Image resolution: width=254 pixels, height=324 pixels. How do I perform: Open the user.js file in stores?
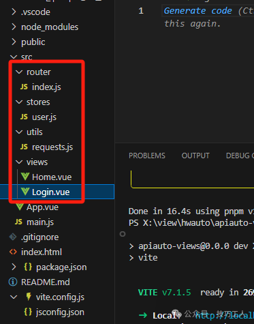tap(44, 117)
